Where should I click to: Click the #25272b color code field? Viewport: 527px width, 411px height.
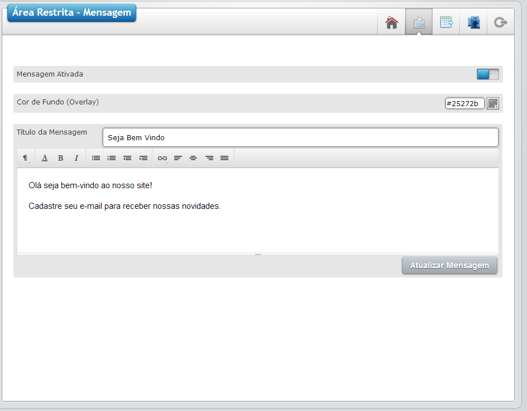click(x=464, y=103)
